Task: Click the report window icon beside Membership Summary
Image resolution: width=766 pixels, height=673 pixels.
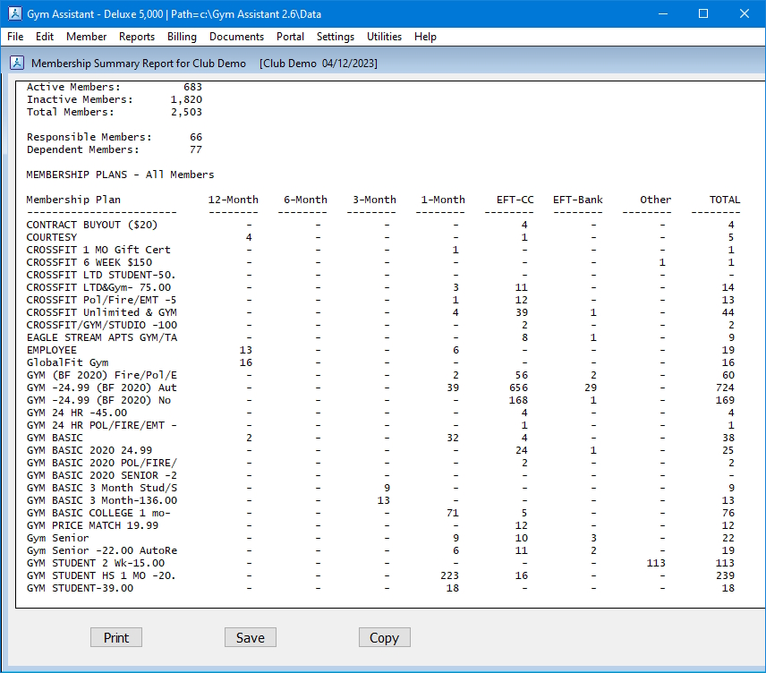Action: point(16,64)
